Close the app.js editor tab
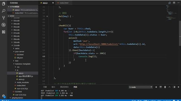Screen dimensions: 181x101 click(53, 3)
